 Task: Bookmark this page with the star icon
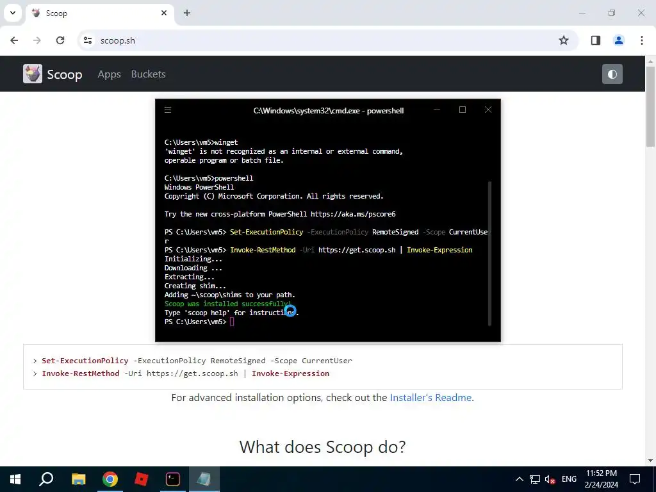tap(564, 40)
